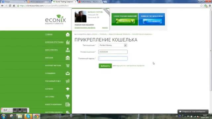Click the trophy icon for Зал славы
The image size is (212, 119).
(x=68, y=97)
